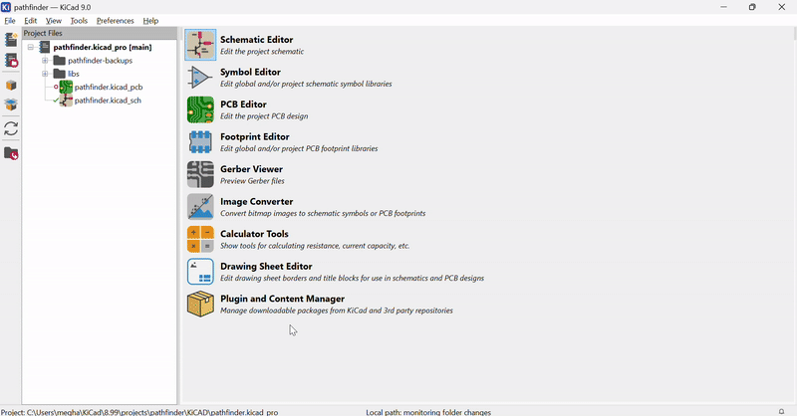Start the Image Converter icon
The width and height of the screenshot is (797, 416).
[x=200, y=207]
